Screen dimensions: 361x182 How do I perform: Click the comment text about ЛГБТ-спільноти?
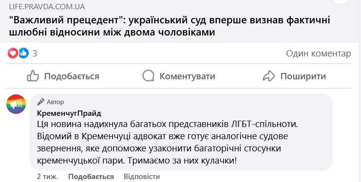(168, 142)
